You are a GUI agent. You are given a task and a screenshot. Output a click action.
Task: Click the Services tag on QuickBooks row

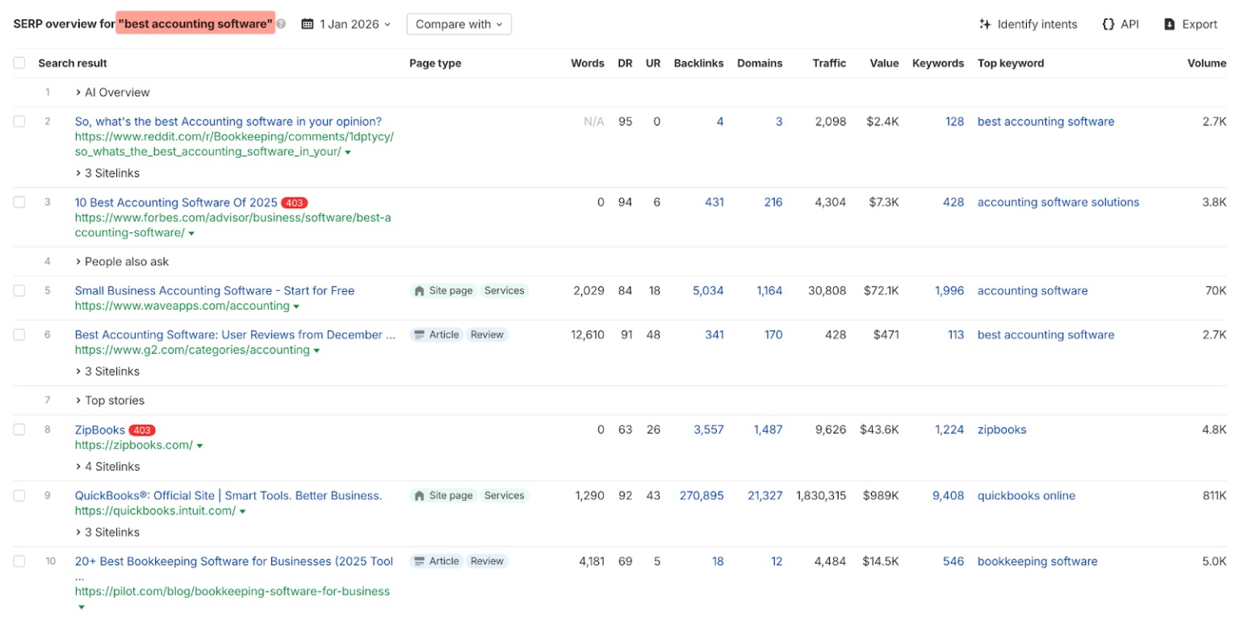coord(505,496)
